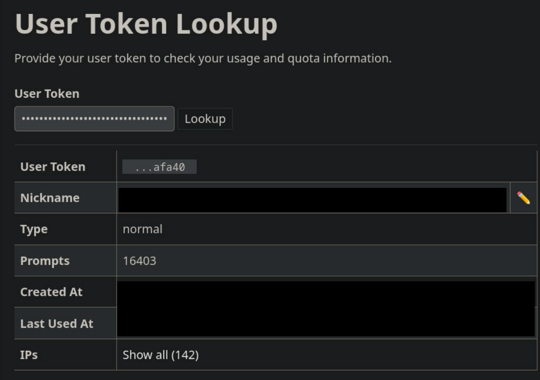
Task: Expand the Show all (142) IPs list
Action: 160,355
